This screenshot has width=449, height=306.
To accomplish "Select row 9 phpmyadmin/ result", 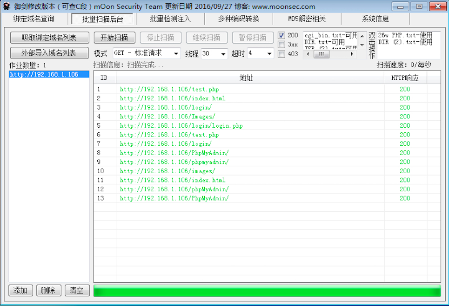I will coord(267,162).
